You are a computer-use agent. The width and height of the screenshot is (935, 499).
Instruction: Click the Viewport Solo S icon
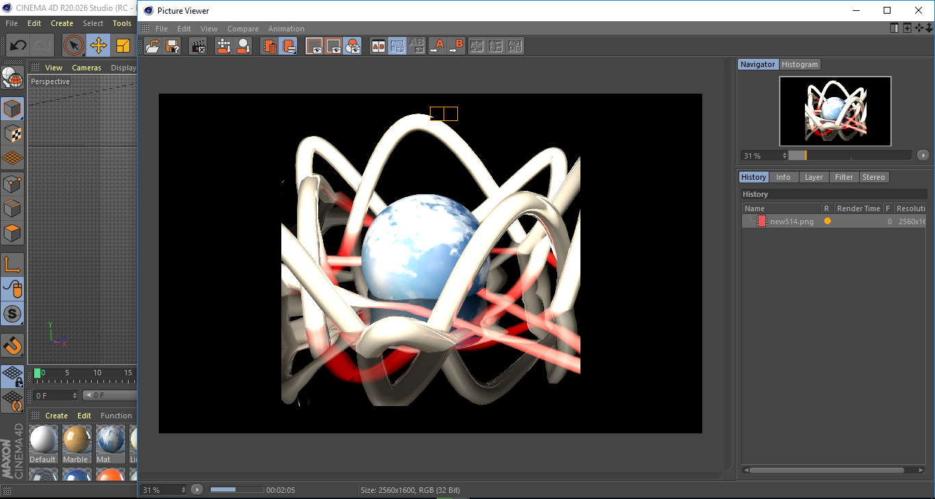point(12,314)
